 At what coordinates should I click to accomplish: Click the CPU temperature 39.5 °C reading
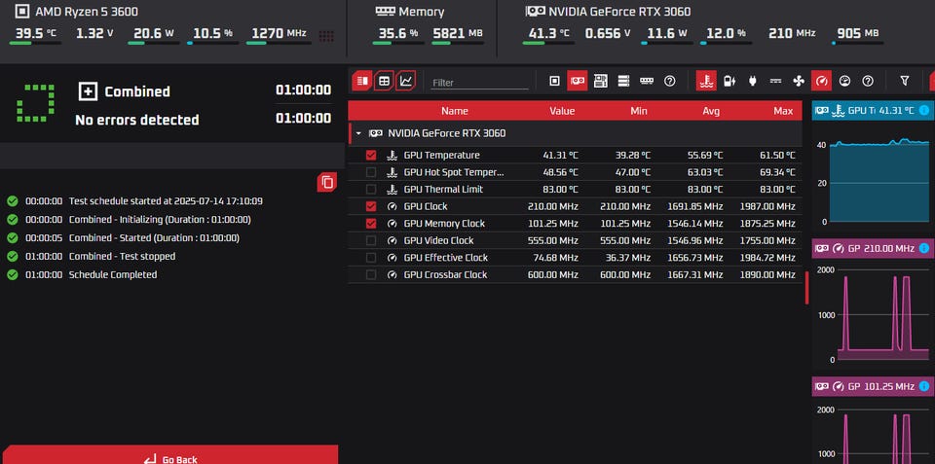pos(36,33)
